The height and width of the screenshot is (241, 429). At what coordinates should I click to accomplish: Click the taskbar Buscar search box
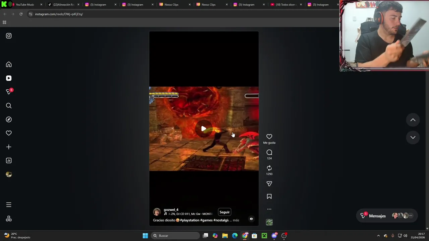coord(175,236)
